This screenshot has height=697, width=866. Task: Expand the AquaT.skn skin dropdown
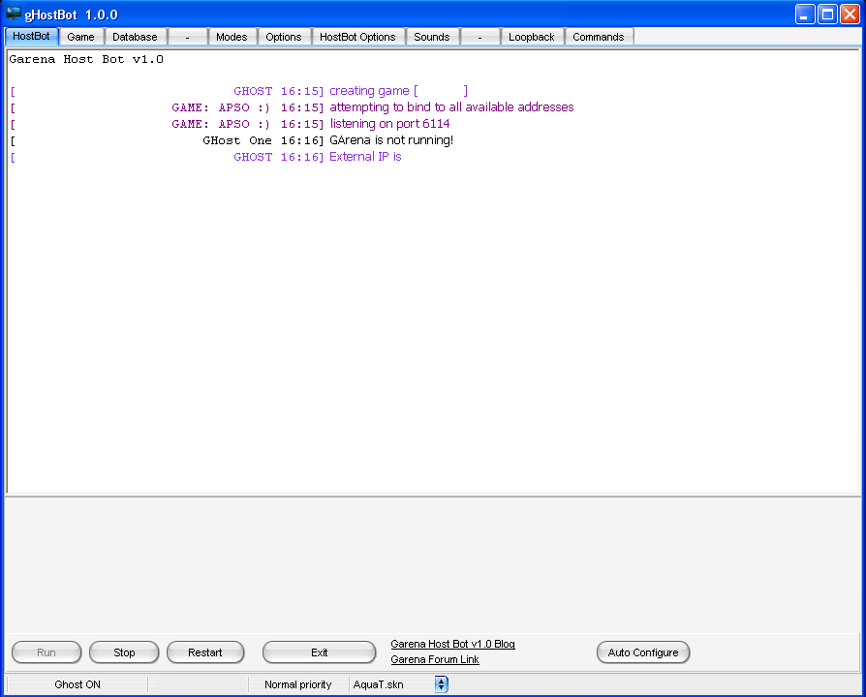pyautogui.click(x=441, y=684)
